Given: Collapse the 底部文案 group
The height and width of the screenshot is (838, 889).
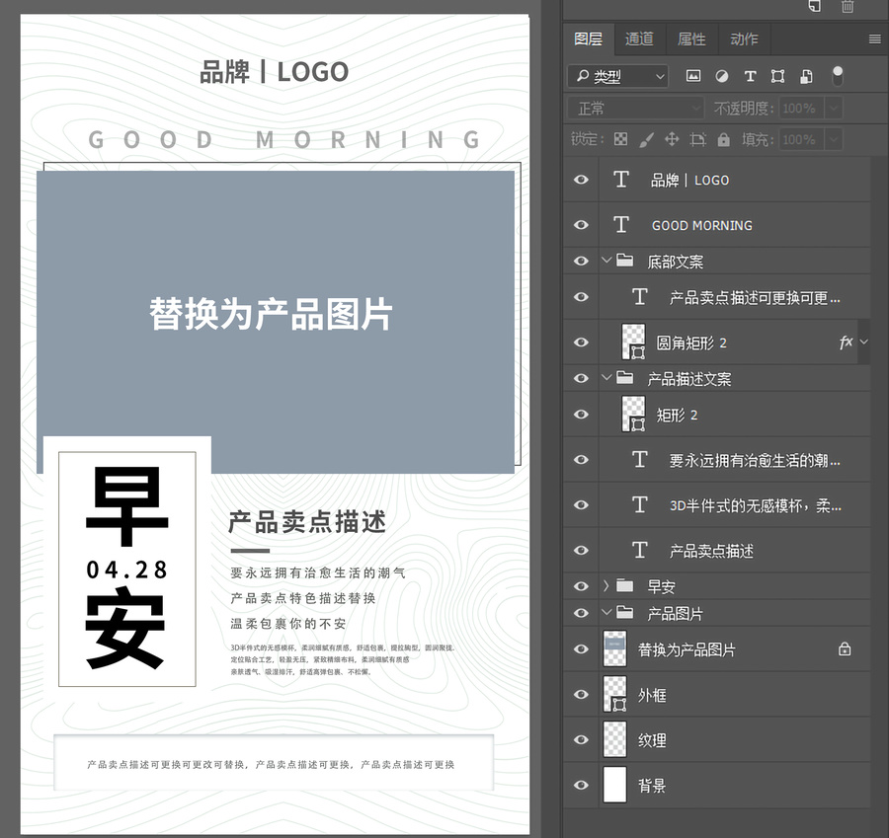Looking at the screenshot, I should [606, 260].
